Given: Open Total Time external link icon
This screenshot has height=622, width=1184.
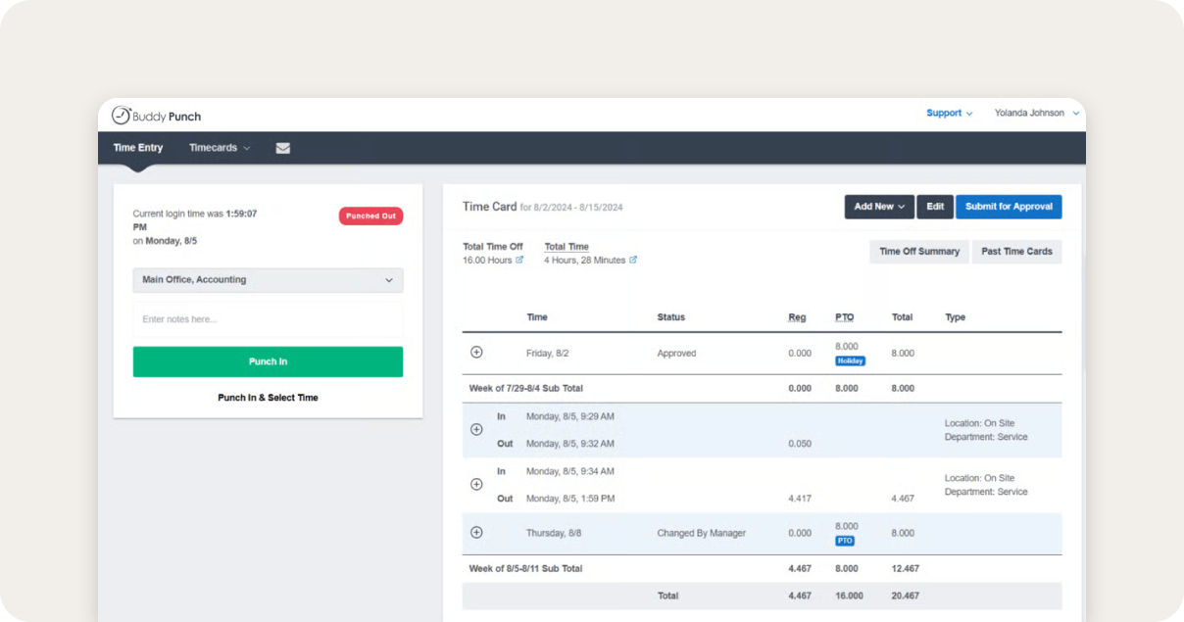Looking at the screenshot, I should pos(633,261).
